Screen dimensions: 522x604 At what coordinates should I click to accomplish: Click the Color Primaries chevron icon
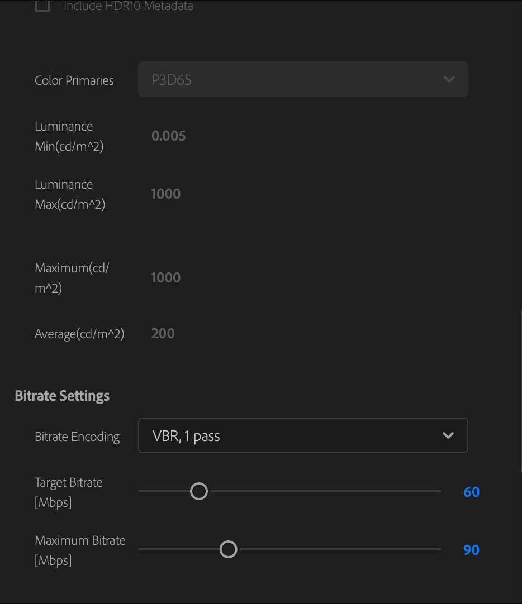point(449,79)
